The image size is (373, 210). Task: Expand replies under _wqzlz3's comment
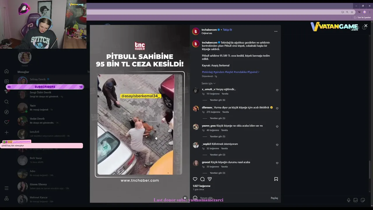pyautogui.click(x=217, y=155)
